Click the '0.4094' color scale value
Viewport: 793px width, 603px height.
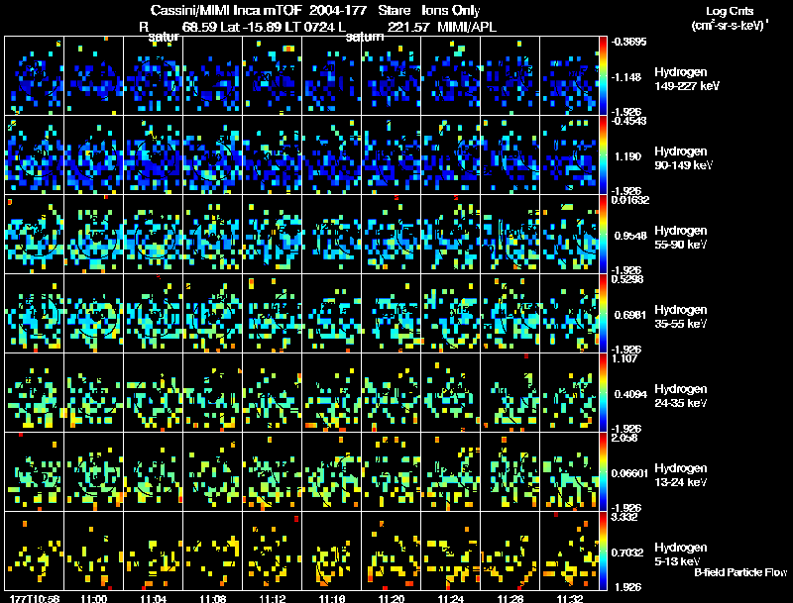(x=630, y=394)
